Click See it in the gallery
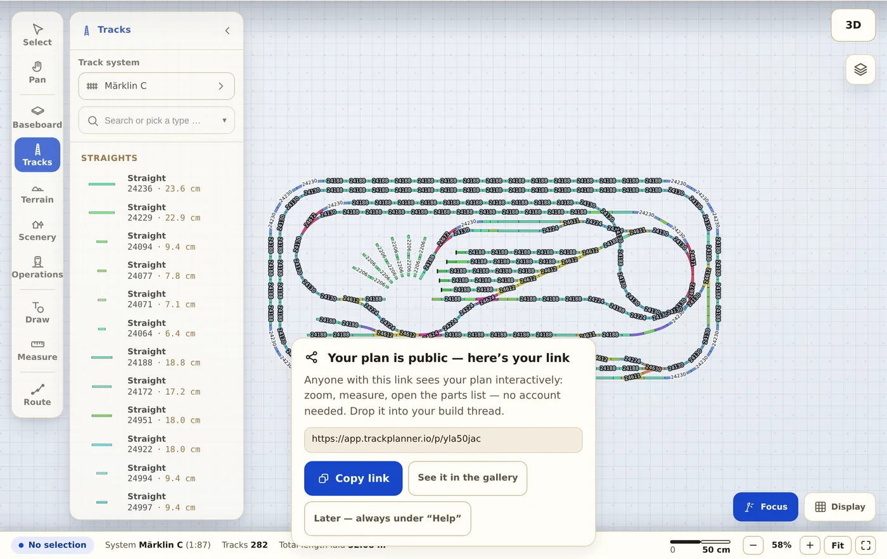887x559 pixels. [x=468, y=479]
